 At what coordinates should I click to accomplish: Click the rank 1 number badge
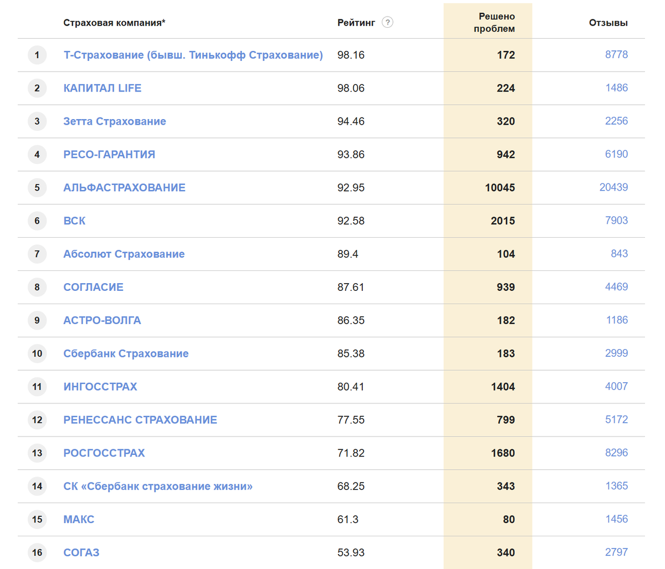37,55
